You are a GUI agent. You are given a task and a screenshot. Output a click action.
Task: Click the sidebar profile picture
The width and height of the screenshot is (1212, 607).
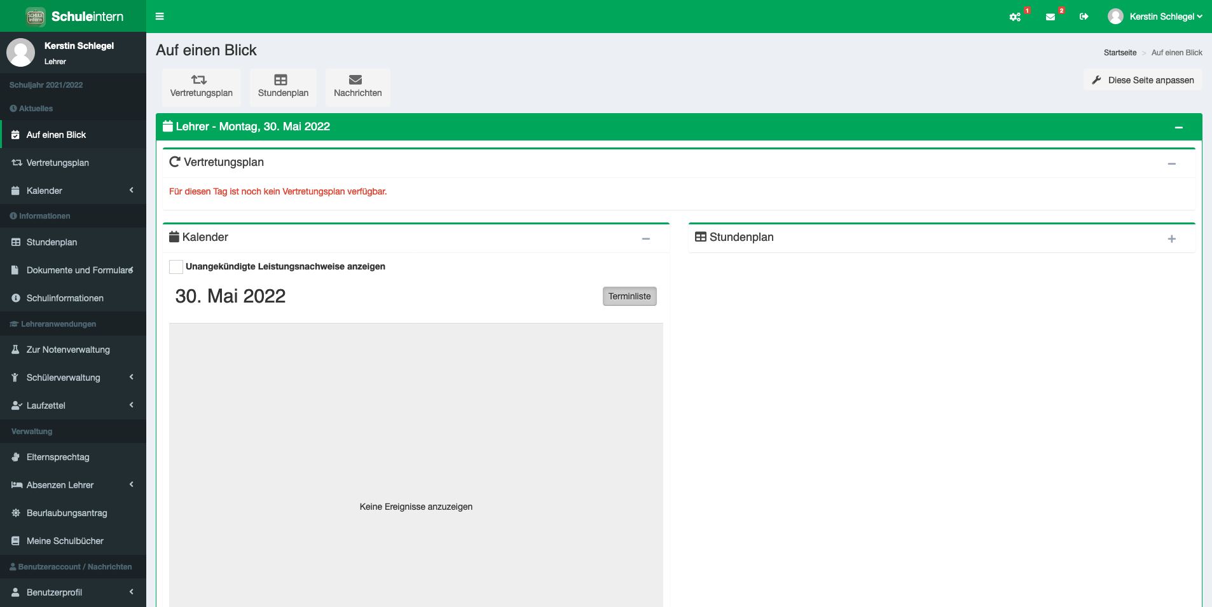(x=21, y=52)
